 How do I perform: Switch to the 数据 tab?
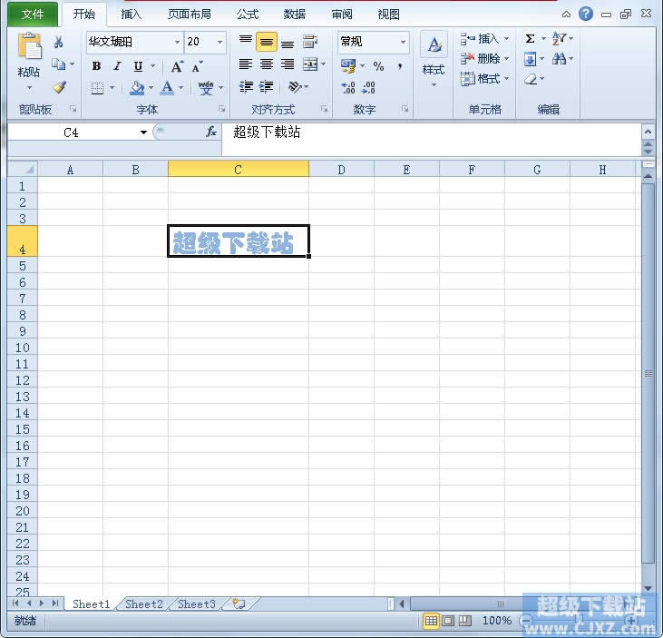point(294,15)
